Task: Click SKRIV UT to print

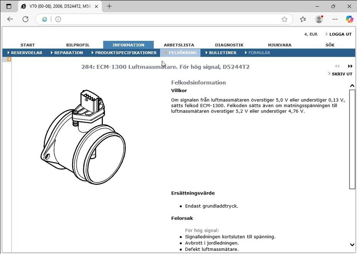Action: click(x=342, y=74)
